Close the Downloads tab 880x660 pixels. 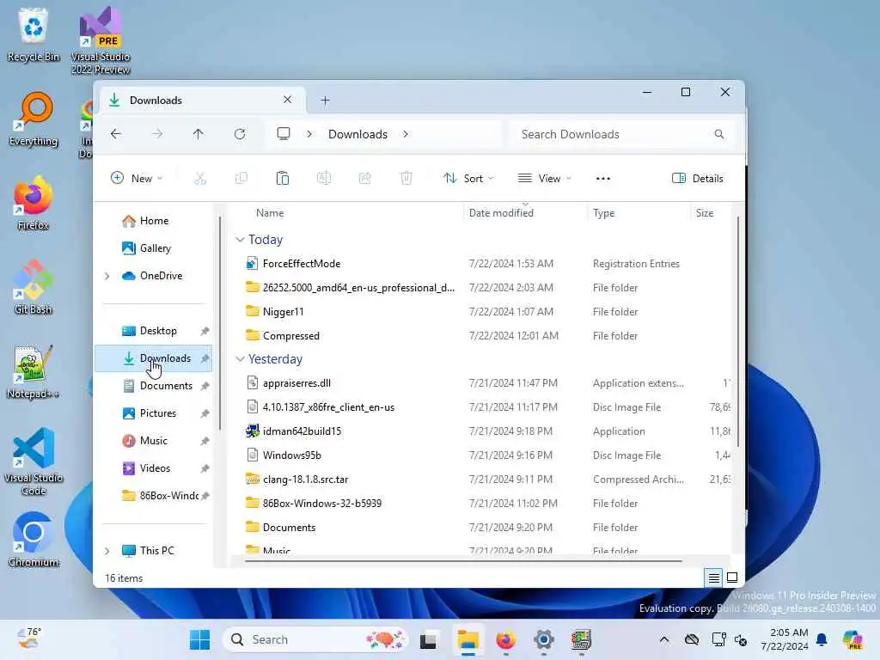point(287,100)
